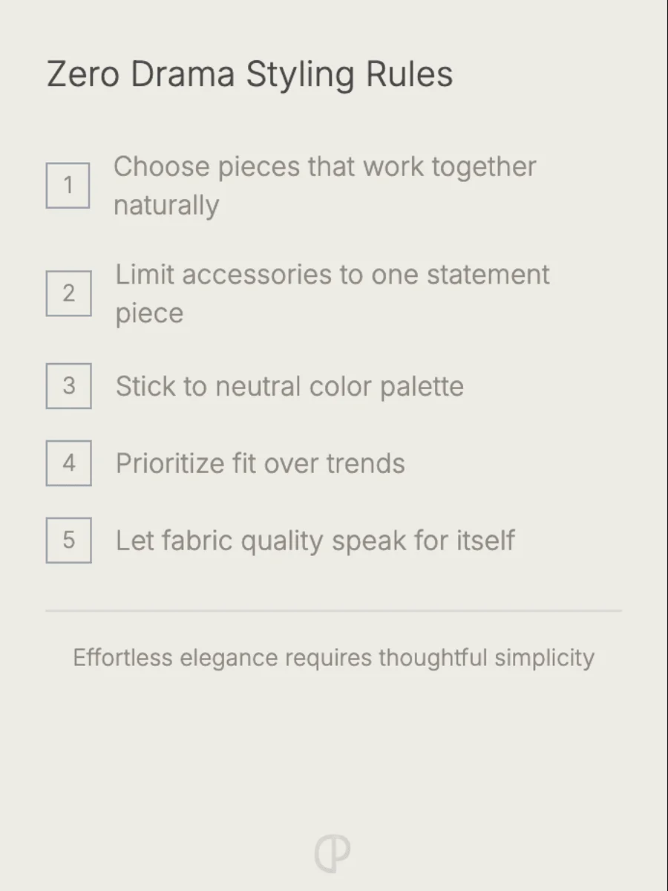
Task: Click the logo icon at the bottom
Action: 333,854
